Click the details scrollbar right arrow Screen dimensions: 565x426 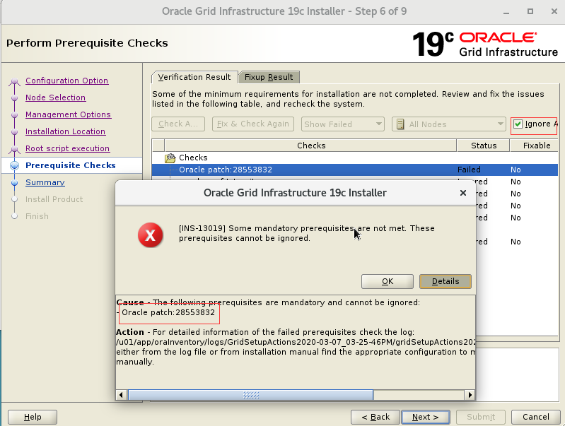click(x=470, y=395)
